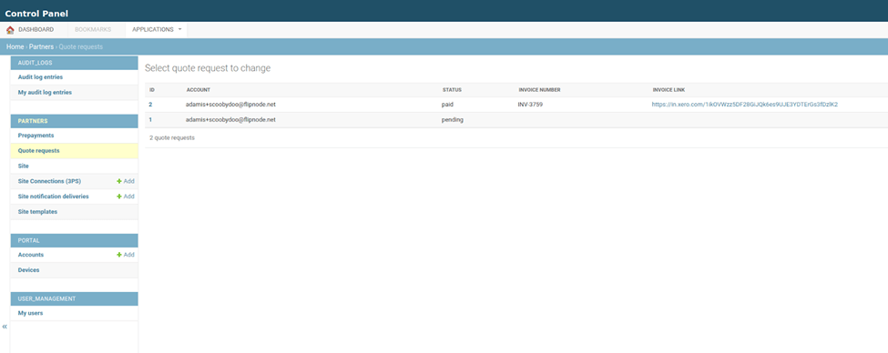Sort by the Invoice Link column header
The image size is (888, 353).
tap(669, 90)
